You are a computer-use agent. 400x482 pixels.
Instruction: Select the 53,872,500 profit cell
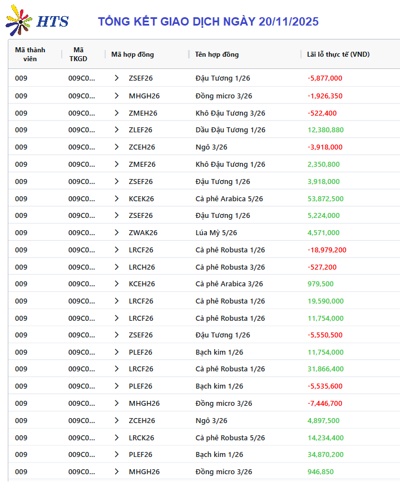tap(325, 198)
